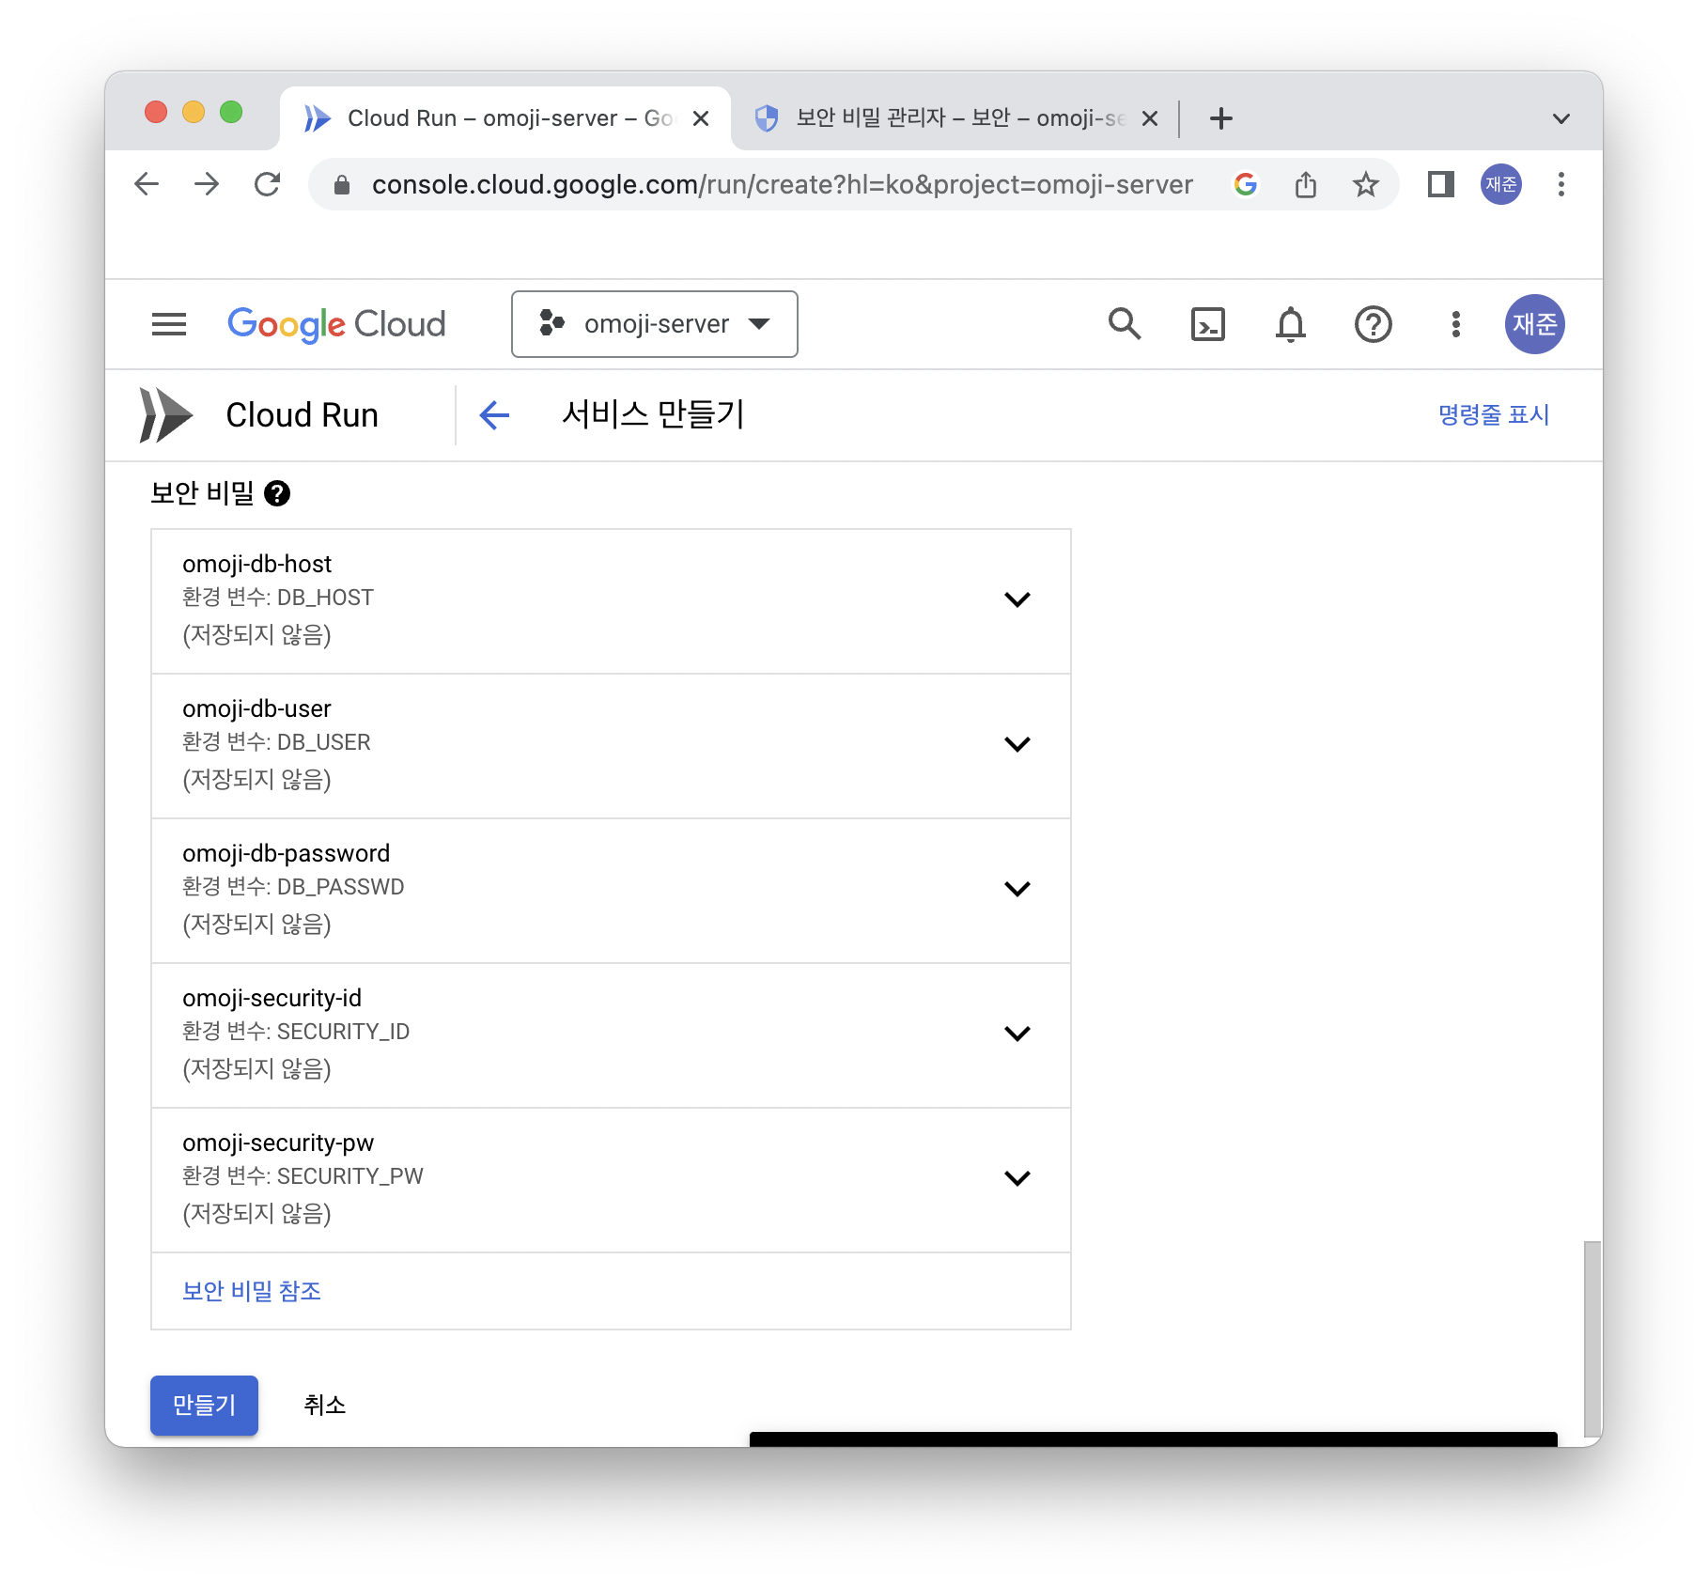Show help for 보안 비밀

pyautogui.click(x=277, y=493)
